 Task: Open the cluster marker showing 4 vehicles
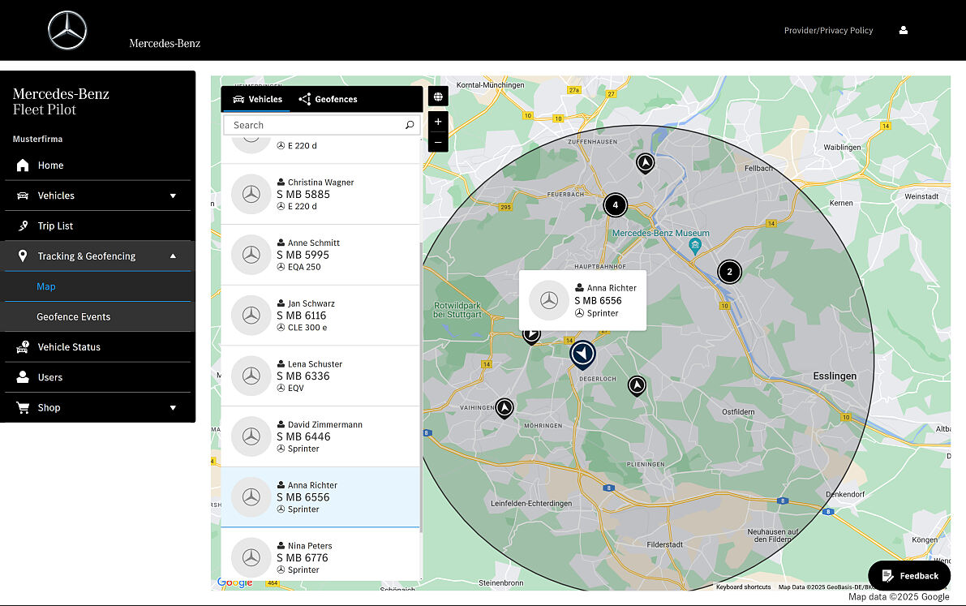[x=615, y=205]
